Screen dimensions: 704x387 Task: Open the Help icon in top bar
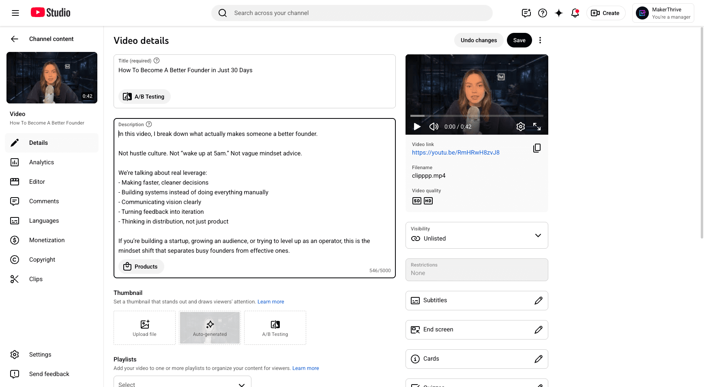[x=543, y=13]
